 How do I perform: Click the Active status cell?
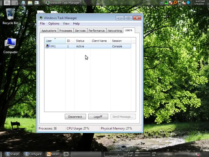[80, 46]
